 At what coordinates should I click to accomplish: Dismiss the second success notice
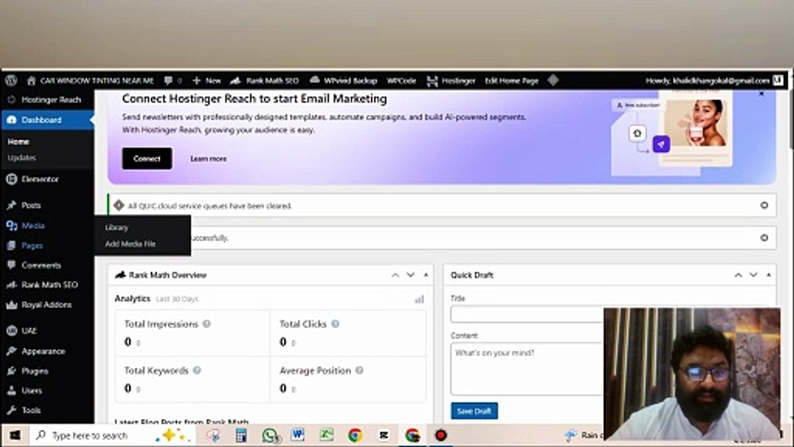click(764, 238)
